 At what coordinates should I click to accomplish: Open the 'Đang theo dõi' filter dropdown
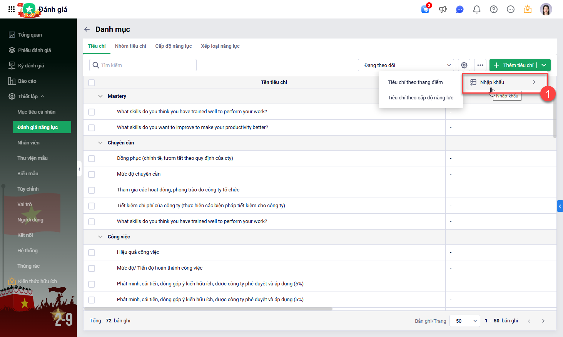[x=406, y=65]
